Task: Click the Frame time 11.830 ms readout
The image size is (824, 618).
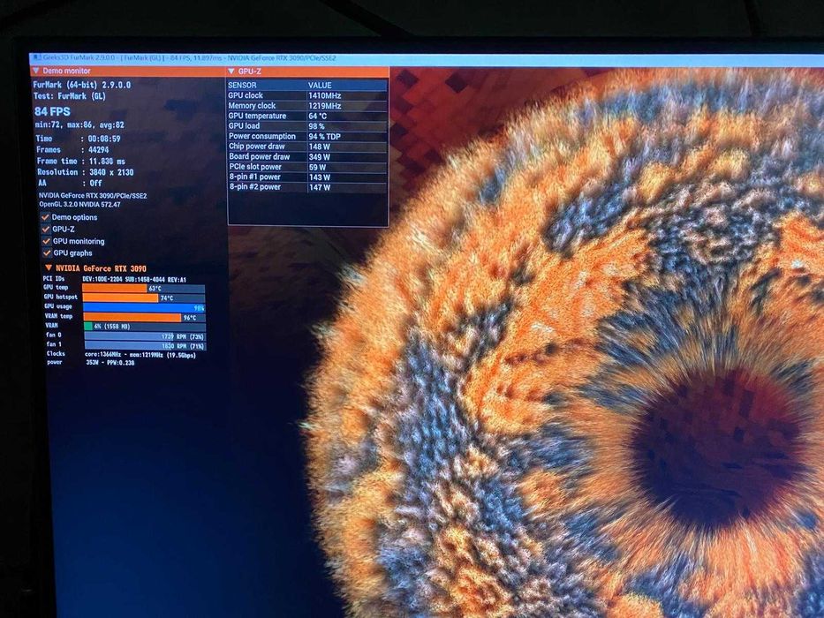Action: pyautogui.click(x=81, y=162)
